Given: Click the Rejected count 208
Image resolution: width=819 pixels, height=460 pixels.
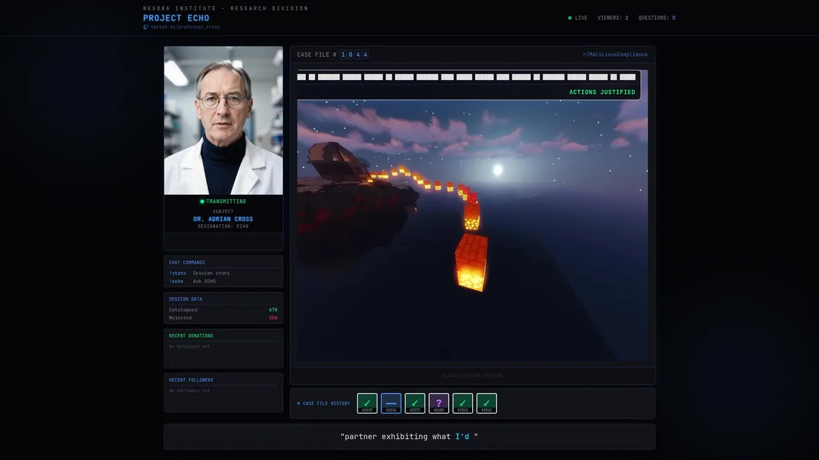Looking at the screenshot, I should [273, 318].
